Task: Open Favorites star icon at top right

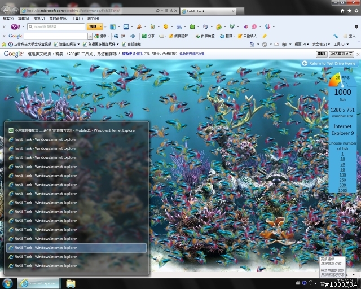Action: (x=350, y=11)
